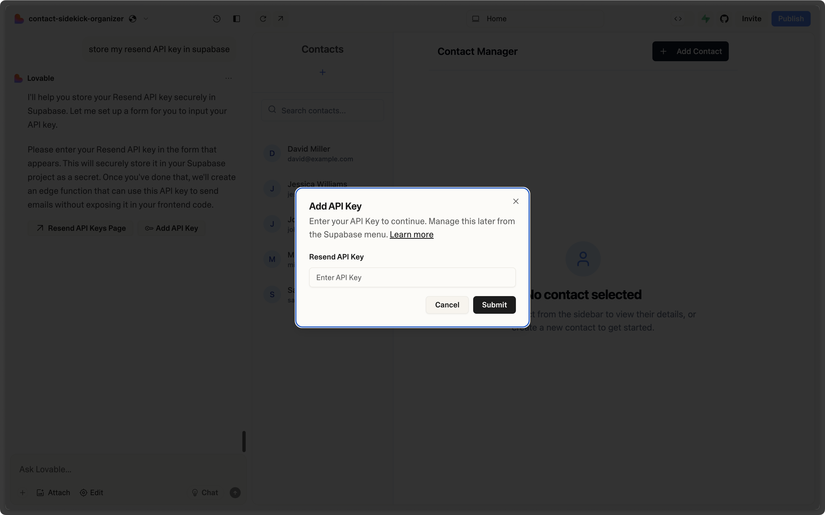
Task: Click Add API Key chat button
Action: point(171,228)
